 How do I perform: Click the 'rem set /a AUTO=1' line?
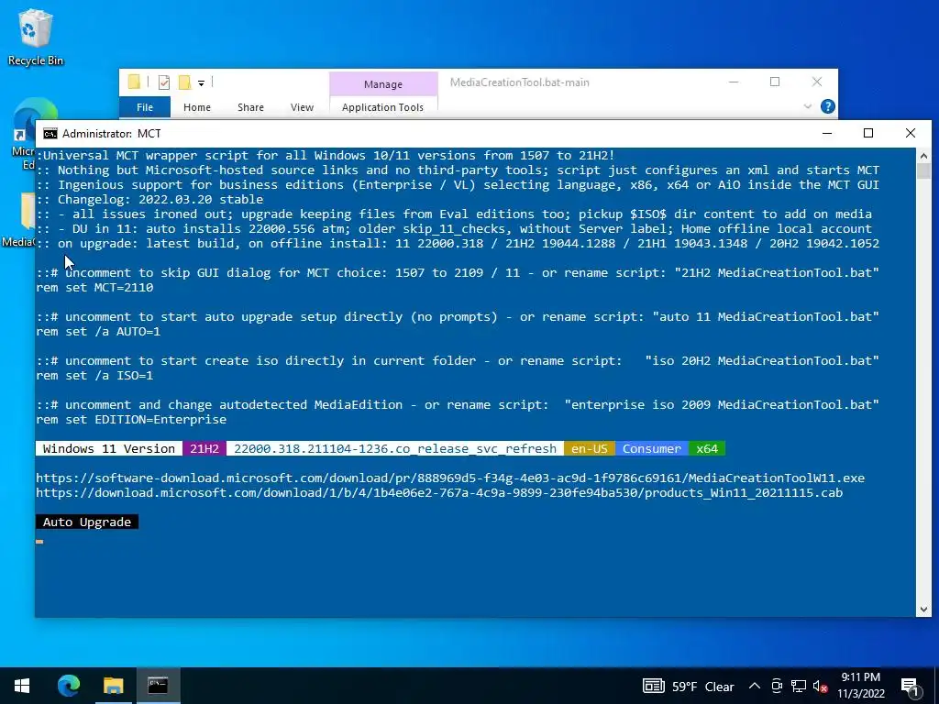click(x=98, y=332)
